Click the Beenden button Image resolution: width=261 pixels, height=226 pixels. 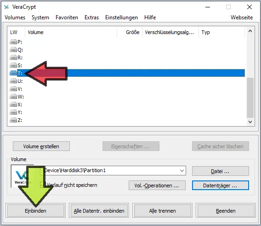tap(226, 210)
